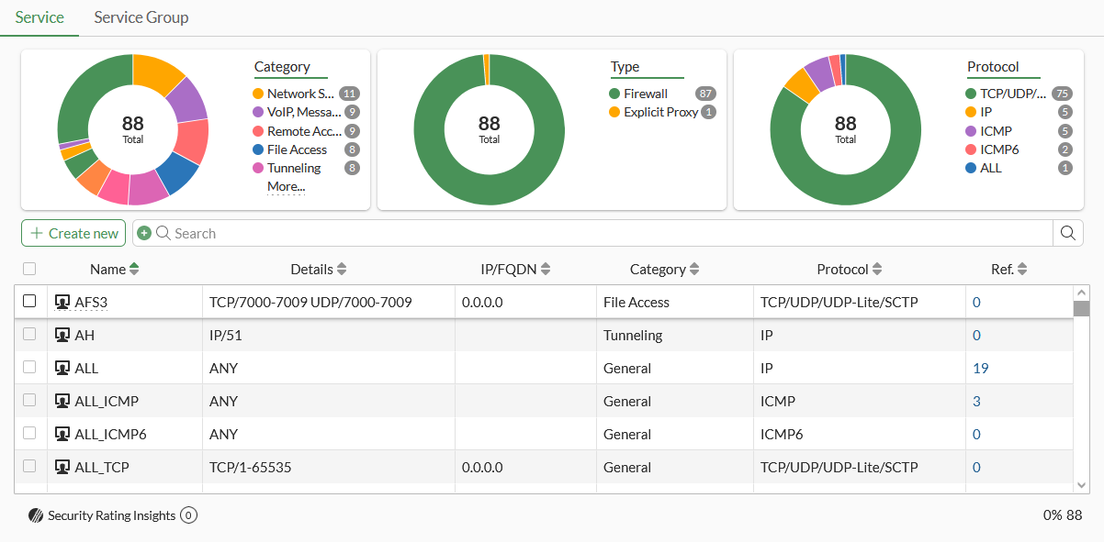This screenshot has height=542, width=1104.
Task: Click the AFS3 service icon
Action: coord(62,302)
